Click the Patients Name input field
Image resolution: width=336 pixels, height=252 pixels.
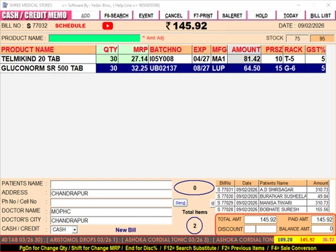[111, 185]
